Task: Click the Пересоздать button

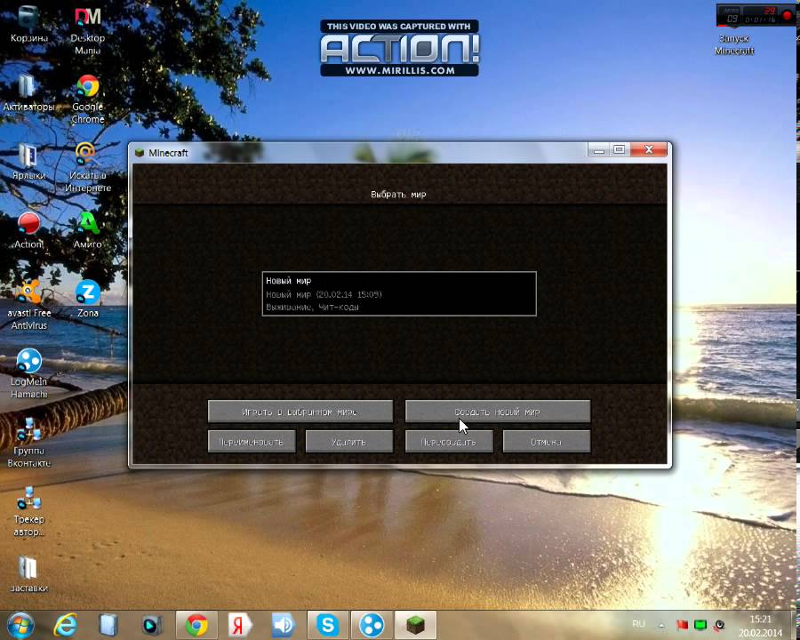Action: 449,442
